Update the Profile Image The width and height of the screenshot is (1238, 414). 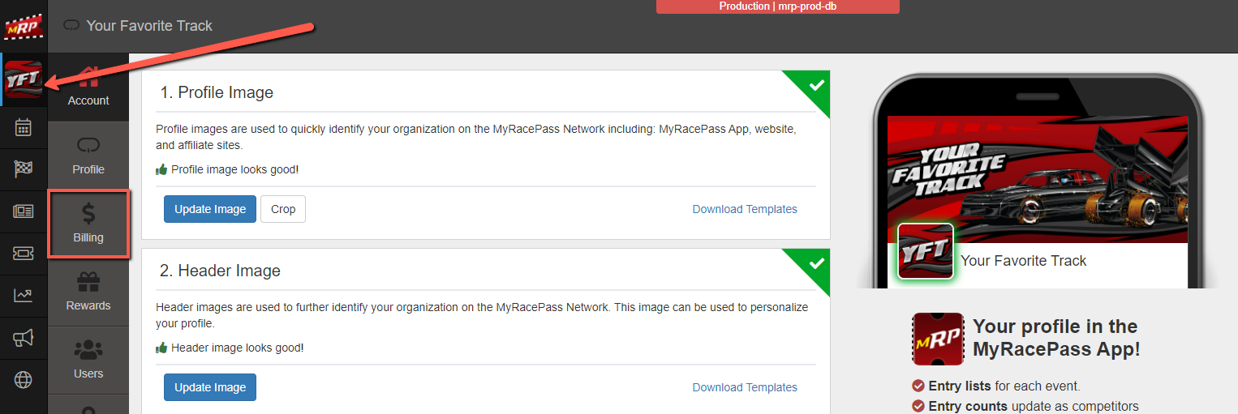[x=210, y=209]
